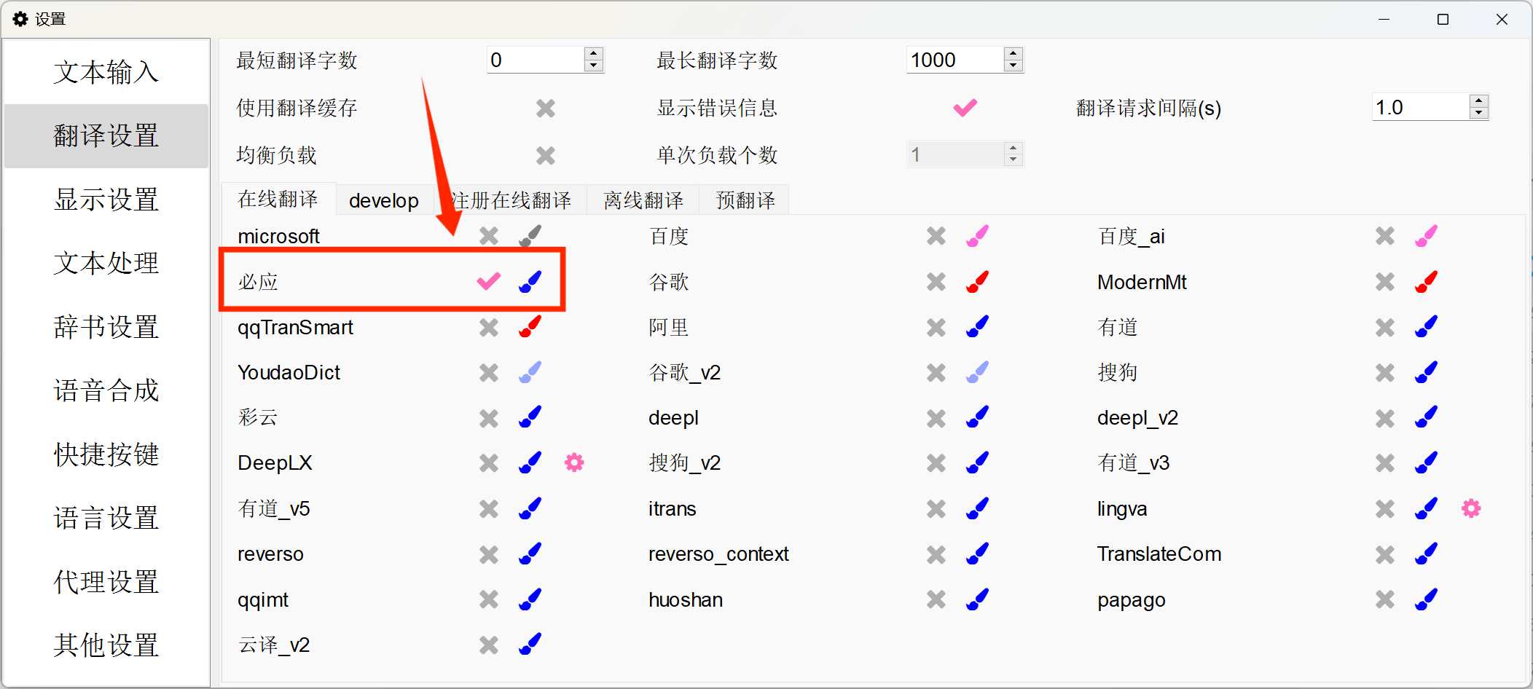
Task: Enable the qqTranSmart translator
Action: [489, 328]
